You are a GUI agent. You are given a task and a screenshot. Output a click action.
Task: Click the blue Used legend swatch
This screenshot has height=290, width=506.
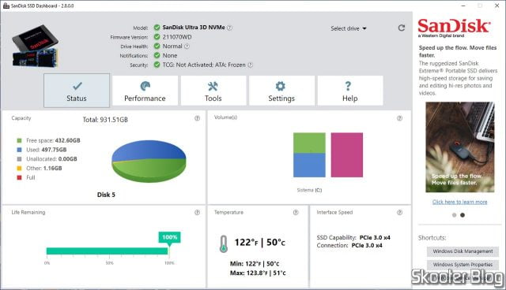19,150
